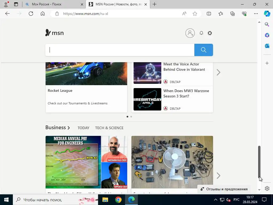Advance gaming carousel with right chevron
This screenshot has width=273, height=205.
pyautogui.click(x=218, y=72)
